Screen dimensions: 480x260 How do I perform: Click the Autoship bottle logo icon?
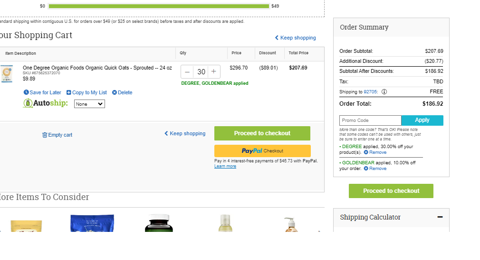[x=28, y=103]
